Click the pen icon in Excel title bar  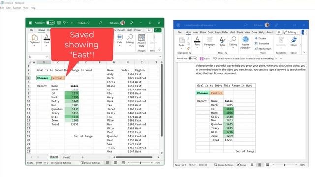coord(131,23)
